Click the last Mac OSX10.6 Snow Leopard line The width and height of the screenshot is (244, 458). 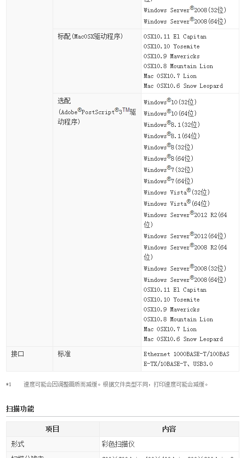[x=183, y=339]
